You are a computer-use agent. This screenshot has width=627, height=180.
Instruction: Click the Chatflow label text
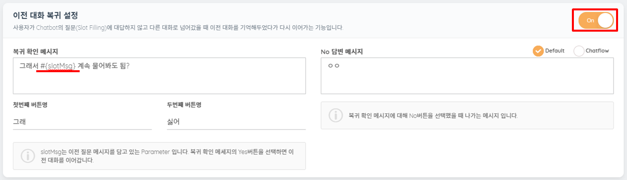click(x=597, y=51)
